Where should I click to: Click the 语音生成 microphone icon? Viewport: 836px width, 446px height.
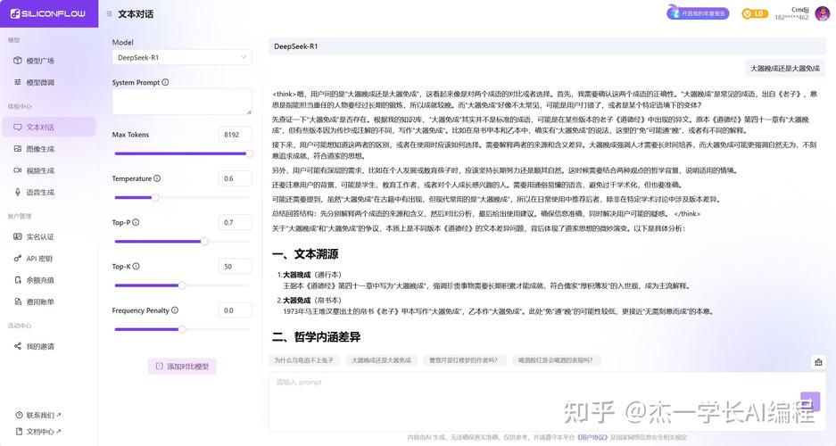[x=18, y=193]
